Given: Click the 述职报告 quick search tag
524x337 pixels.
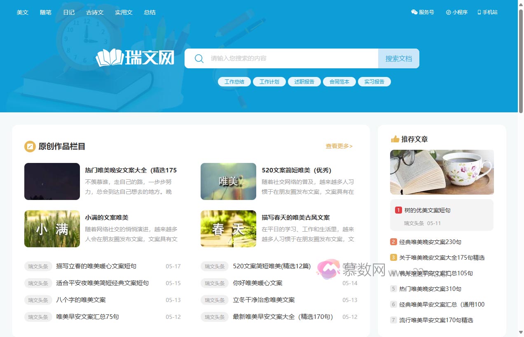Looking at the screenshot, I should pyautogui.click(x=304, y=81).
